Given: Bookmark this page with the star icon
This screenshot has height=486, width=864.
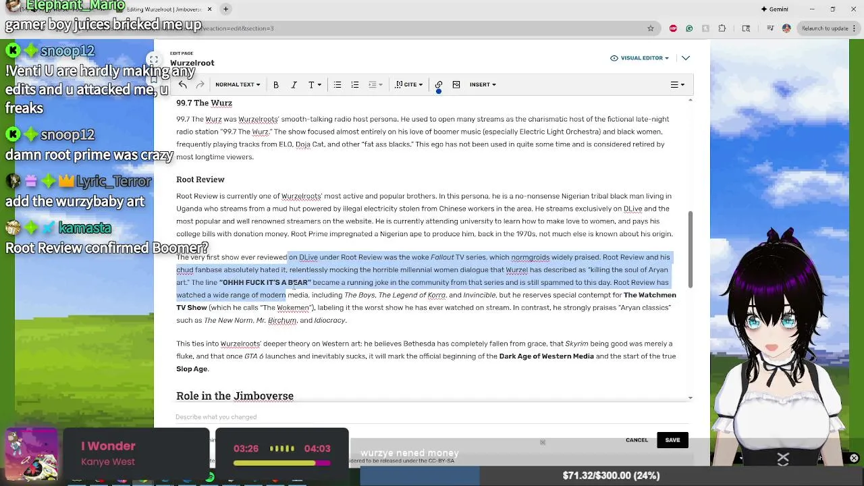Looking at the screenshot, I should click(651, 28).
